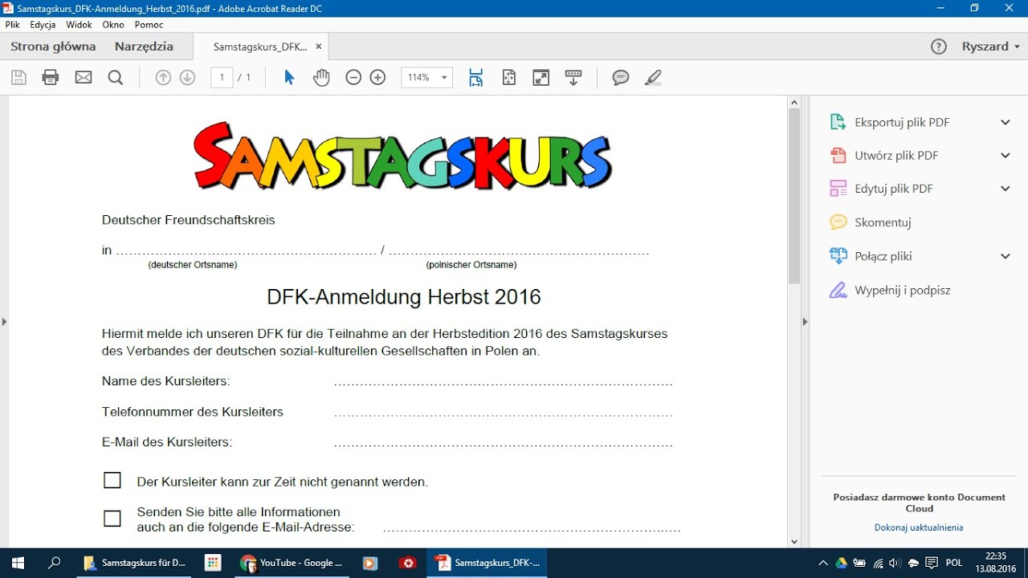Screen dimensions: 1028x578
Task: Switch to Strona główna tab
Action: [53, 47]
